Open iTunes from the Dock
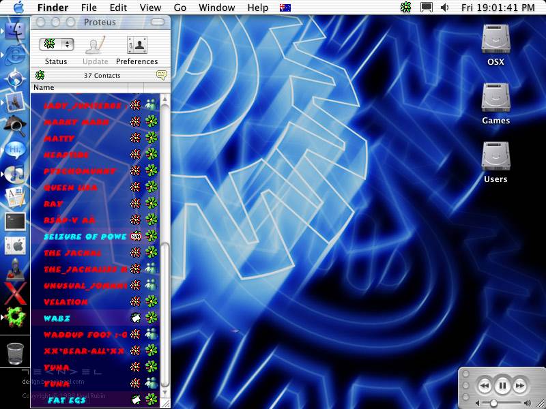 coord(14,174)
